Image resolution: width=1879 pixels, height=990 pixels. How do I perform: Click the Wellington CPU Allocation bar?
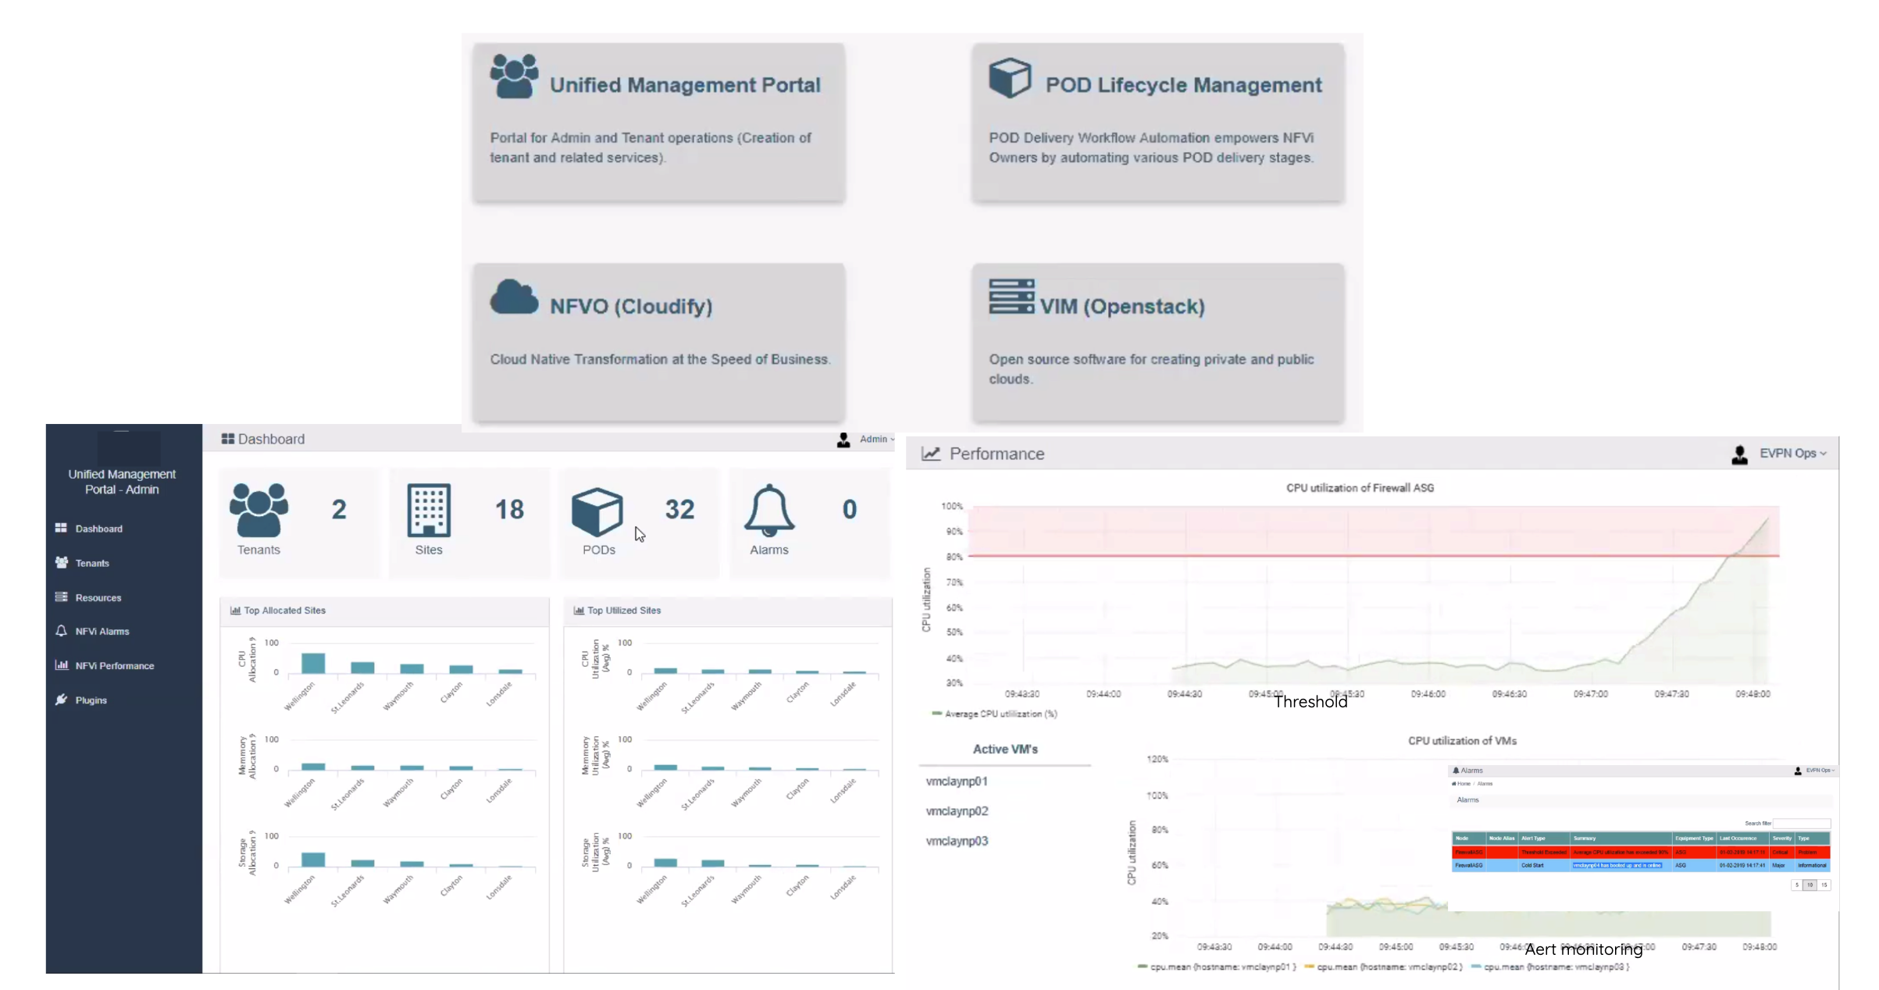click(313, 663)
